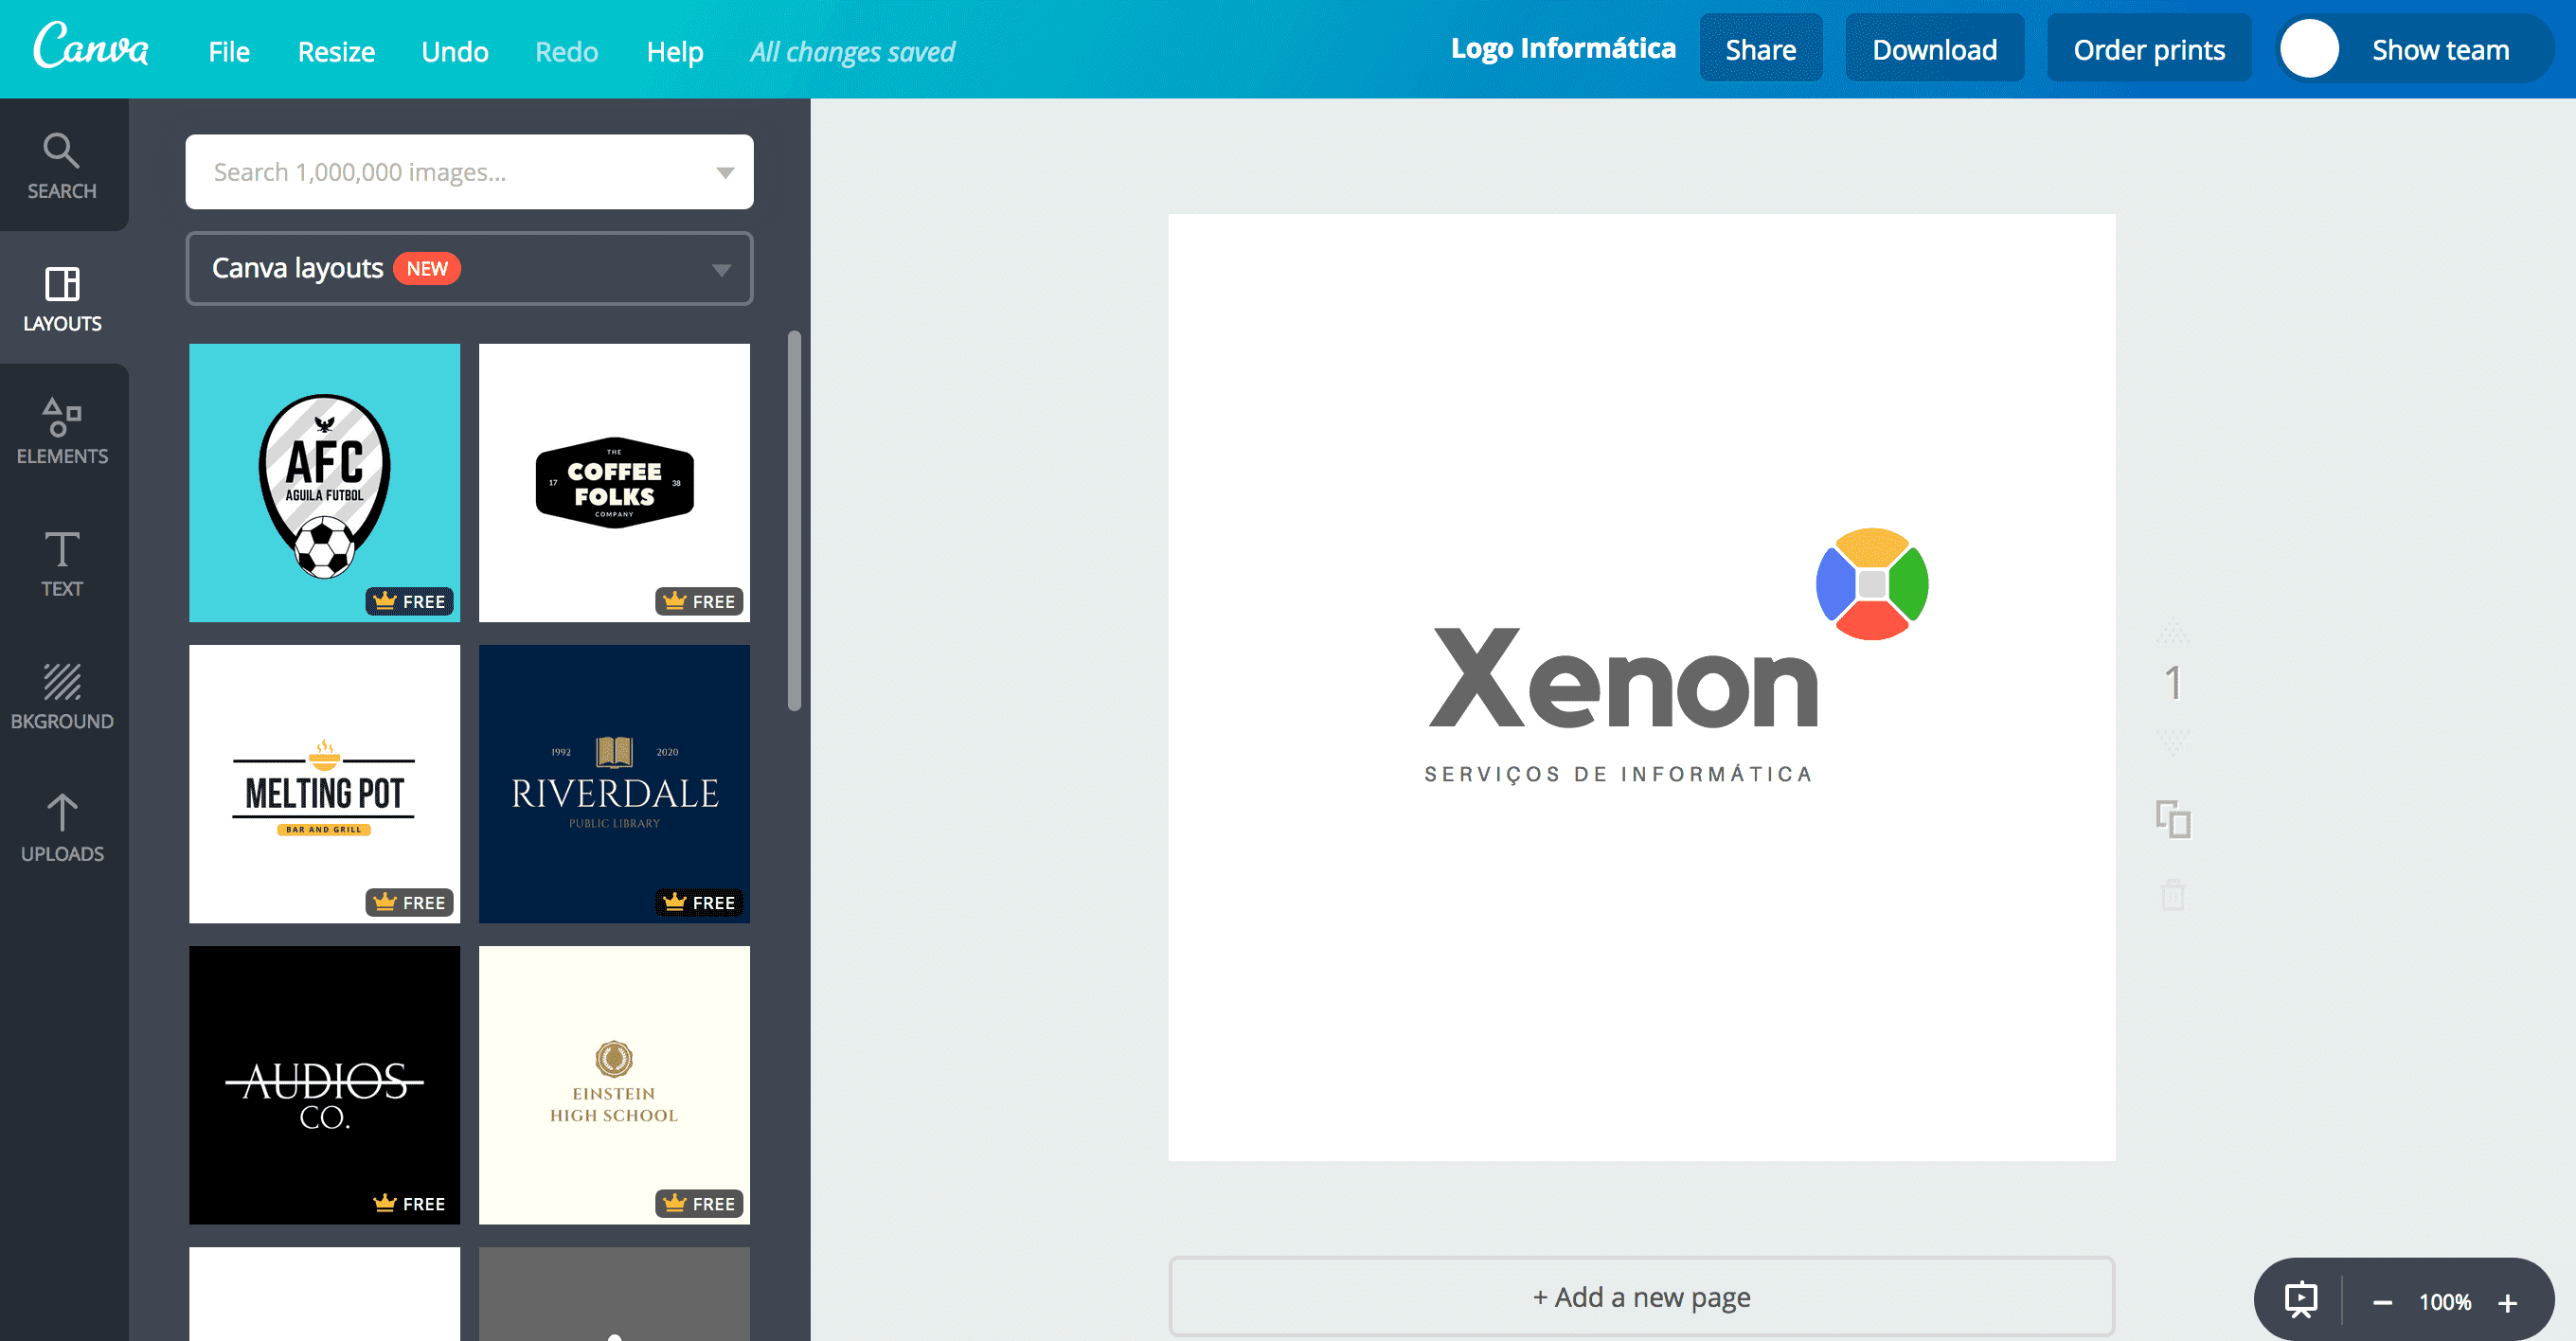
Task: Select the Riverdale Public Library layout thumbnail
Action: click(614, 783)
